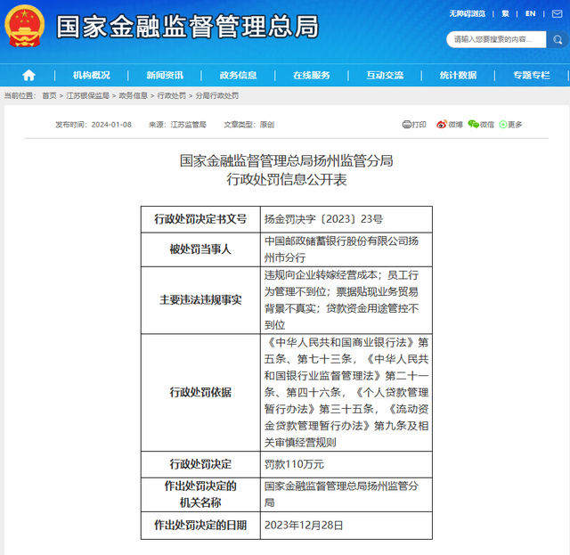Image resolution: width=570 pixels, height=555 pixels.
Task: Select the article type 原创
Action: pyautogui.click(x=267, y=125)
